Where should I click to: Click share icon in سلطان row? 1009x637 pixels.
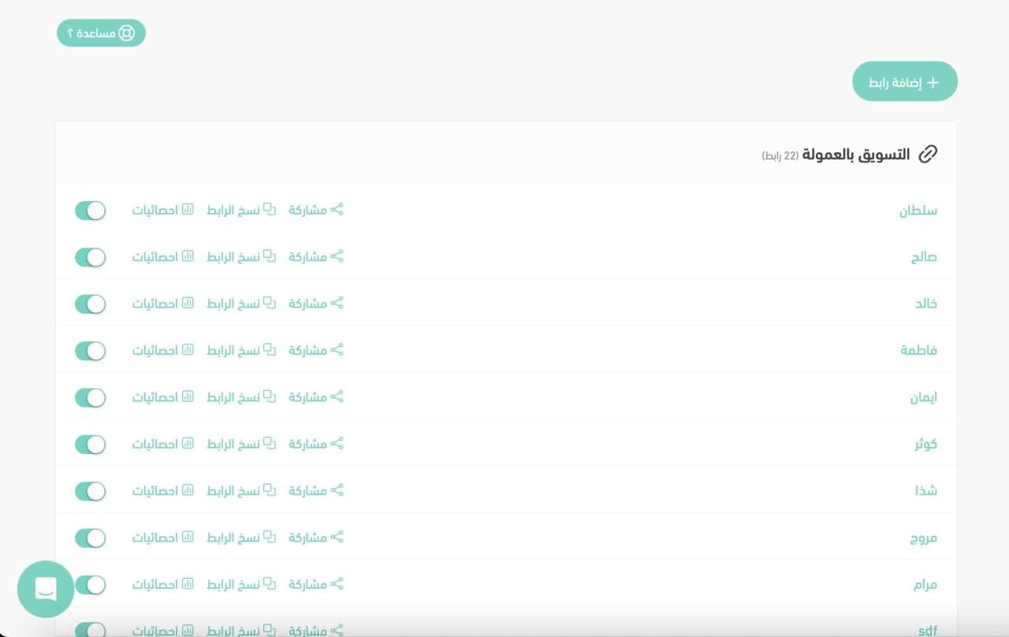point(337,210)
